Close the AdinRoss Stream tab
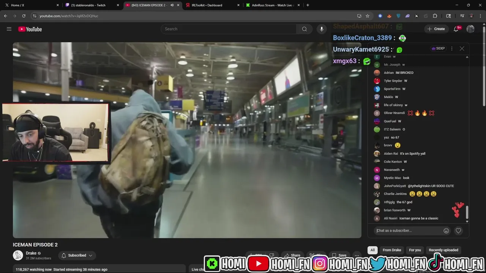This screenshot has height=273, width=486. click(299, 5)
